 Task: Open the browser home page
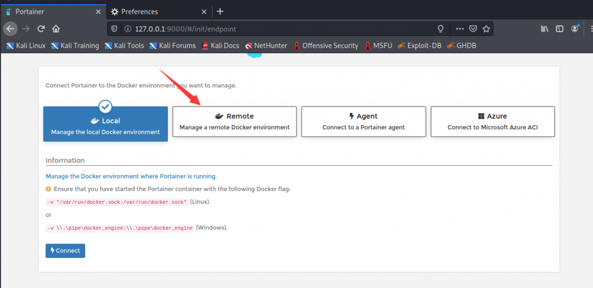coord(56,28)
